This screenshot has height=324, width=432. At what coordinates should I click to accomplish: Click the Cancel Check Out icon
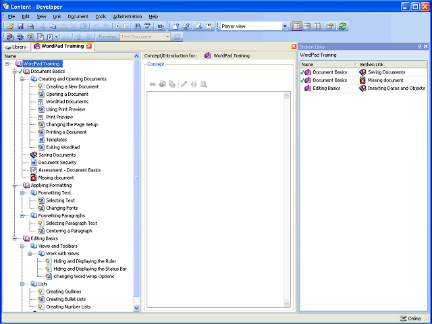209,26
